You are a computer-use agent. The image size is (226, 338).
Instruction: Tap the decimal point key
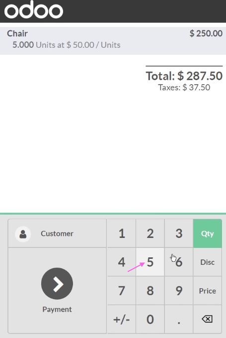pos(179,319)
